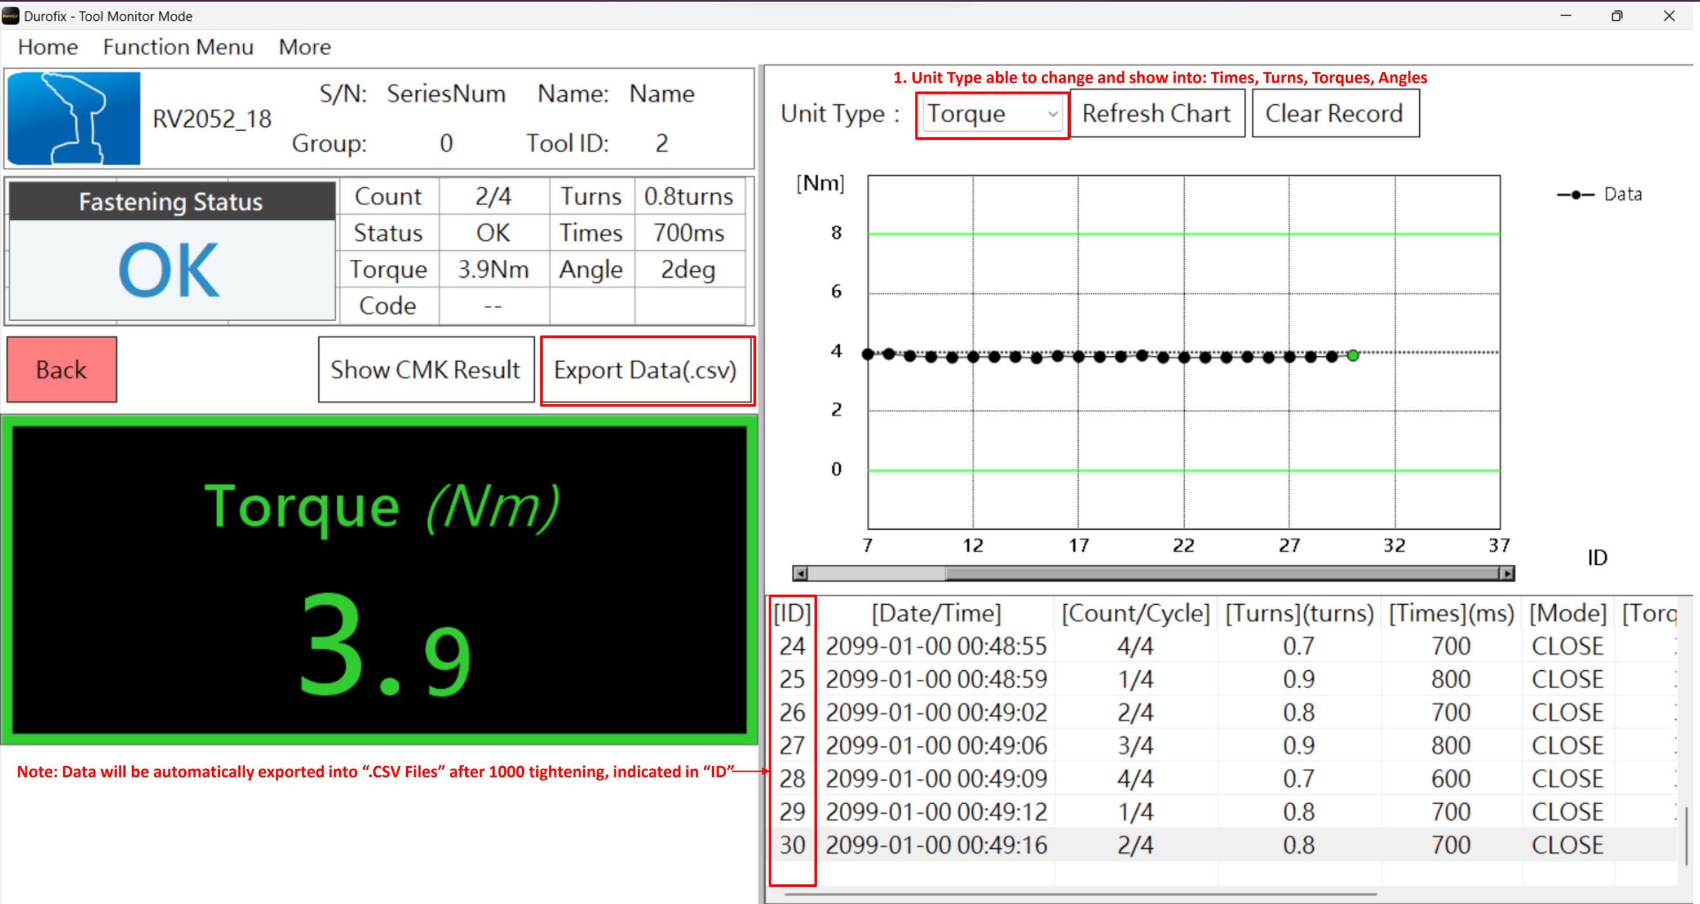Select table row with ID 27
1700x904 pixels.
pos(936,745)
